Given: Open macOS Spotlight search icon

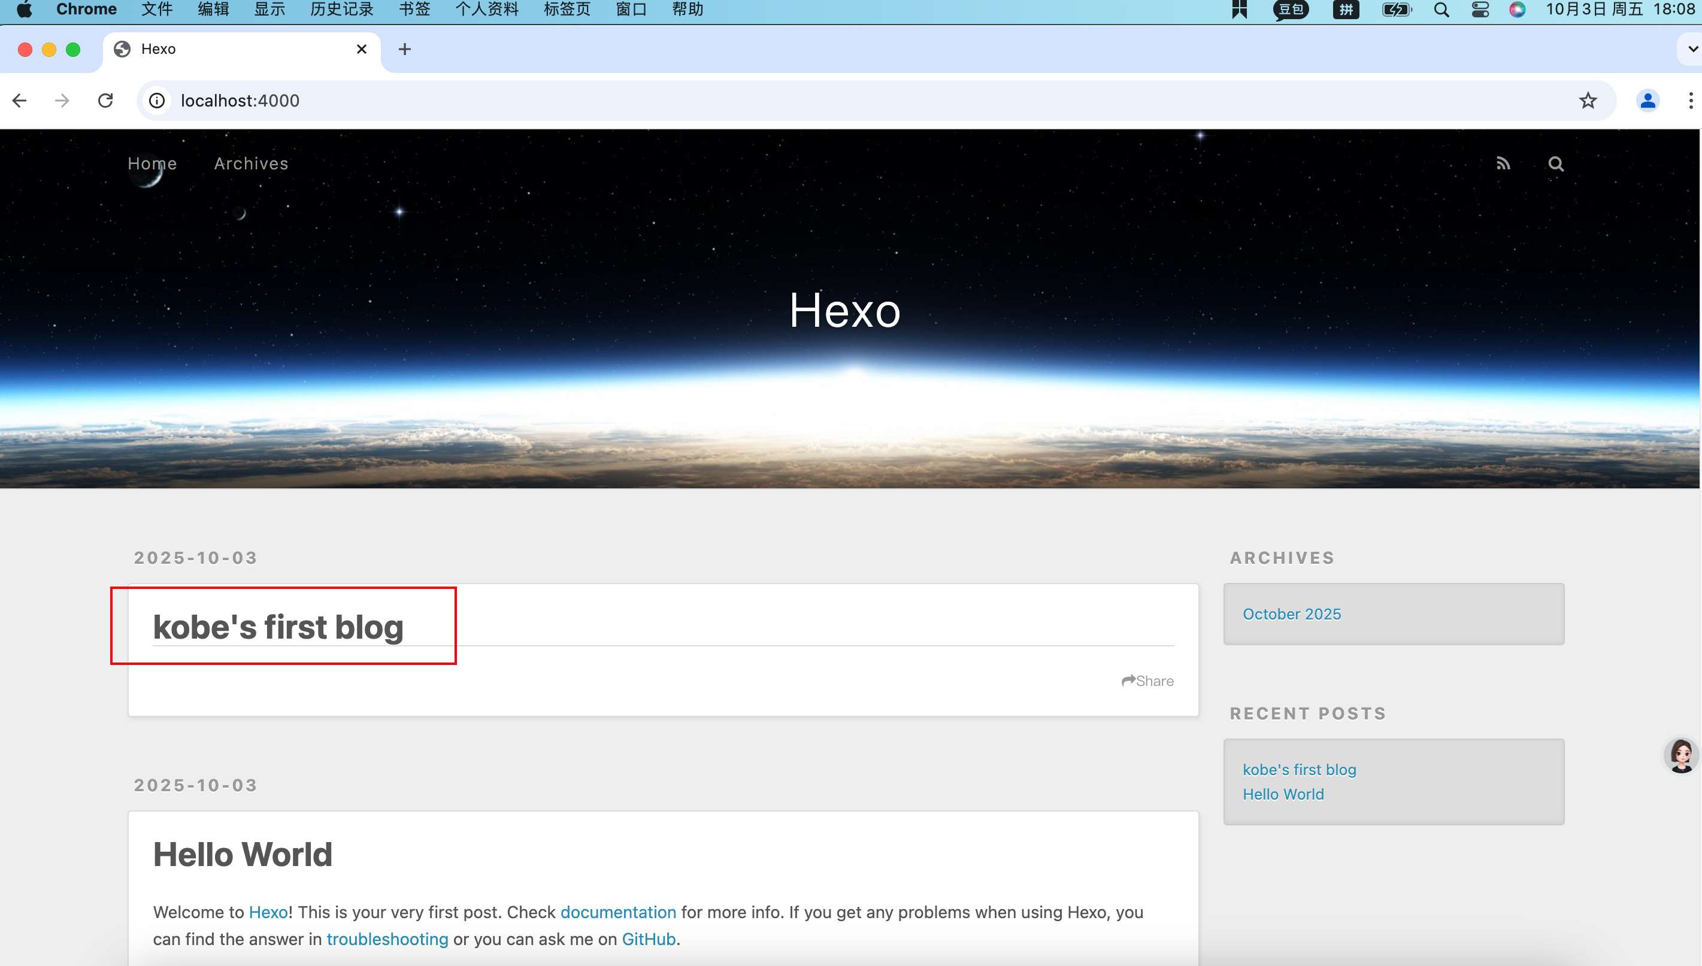Looking at the screenshot, I should click(x=1441, y=10).
